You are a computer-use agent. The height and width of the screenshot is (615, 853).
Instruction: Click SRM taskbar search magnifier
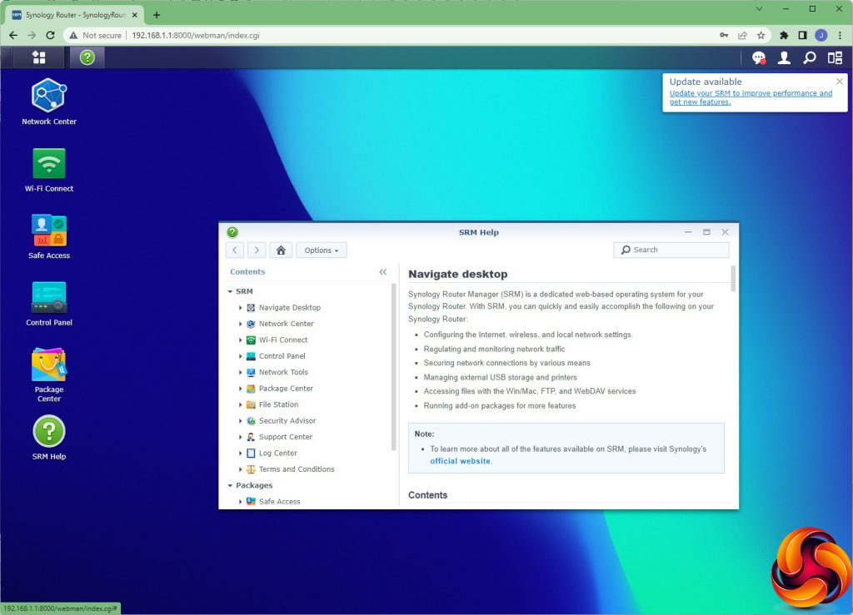click(x=810, y=57)
